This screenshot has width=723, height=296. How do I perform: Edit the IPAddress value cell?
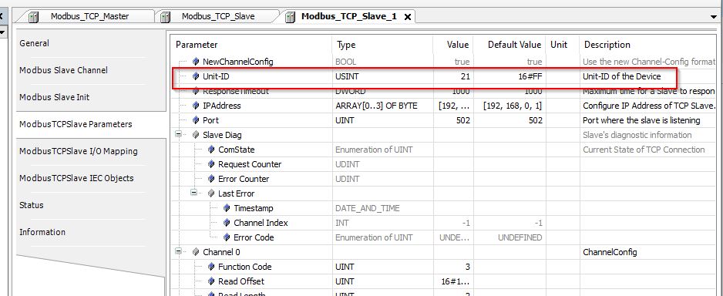click(453, 106)
